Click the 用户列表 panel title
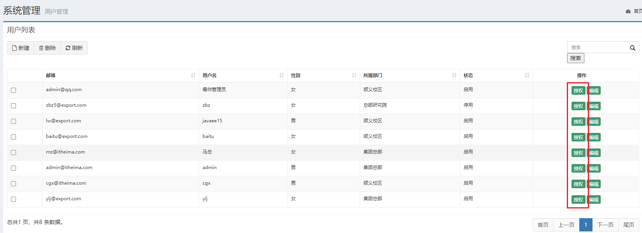The image size is (642, 233). coord(21,30)
